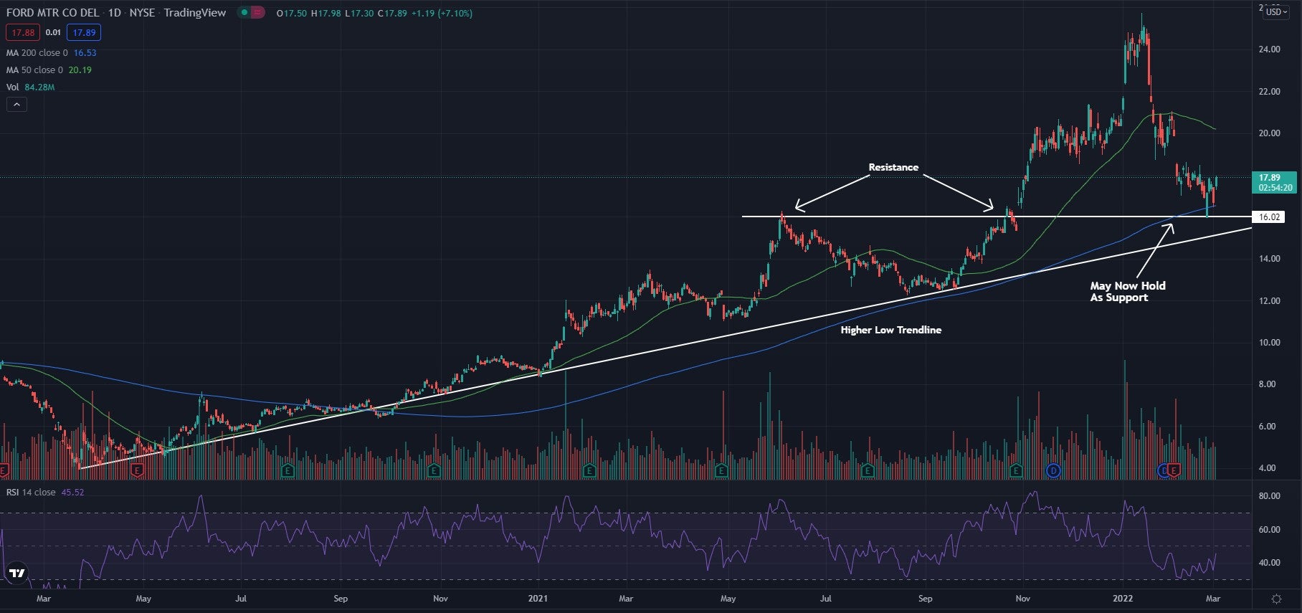Click the pink data-mode indicator icon
This screenshot has height=613, width=1302.
[258, 13]
